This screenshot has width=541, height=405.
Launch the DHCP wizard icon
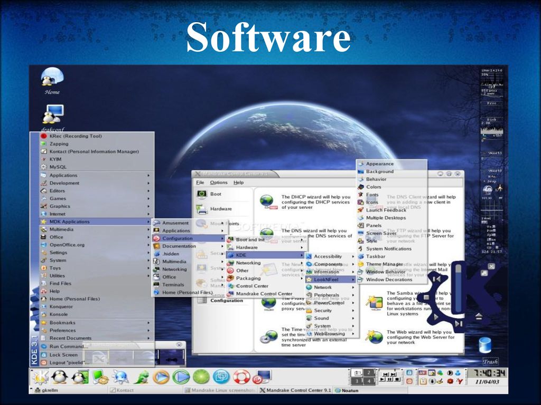click(x=268, y=202)
